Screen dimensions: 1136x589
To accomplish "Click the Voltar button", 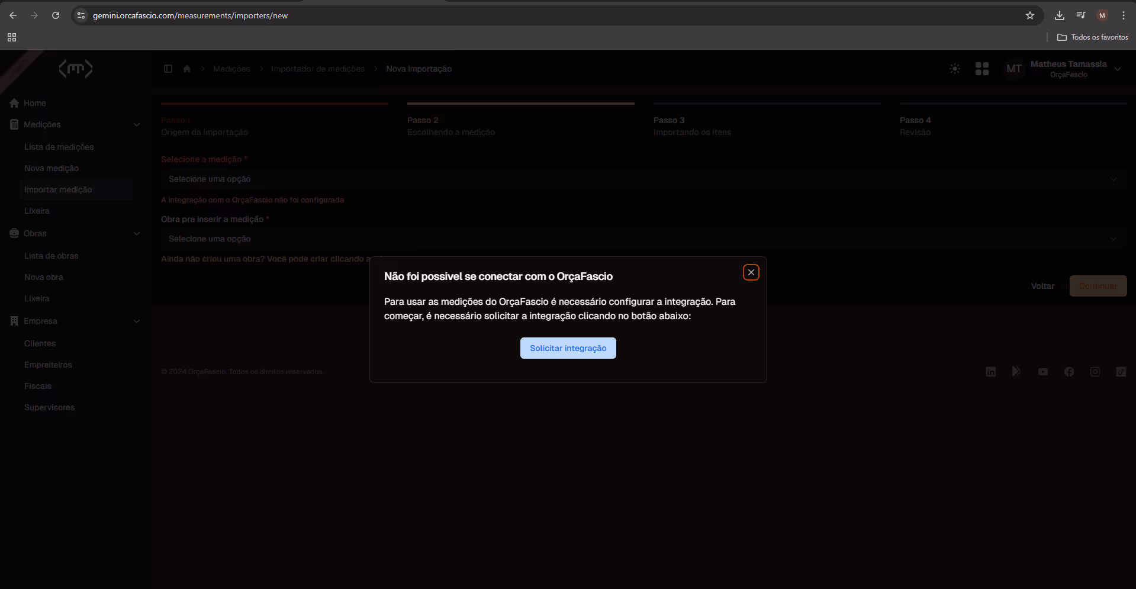I will click(x=1042, y=286).
